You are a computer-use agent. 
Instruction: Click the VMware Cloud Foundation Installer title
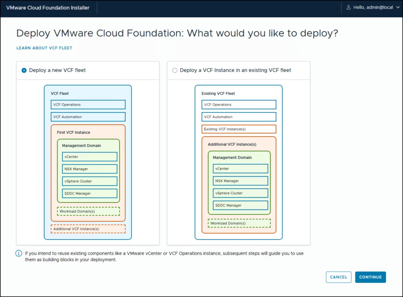48,8
